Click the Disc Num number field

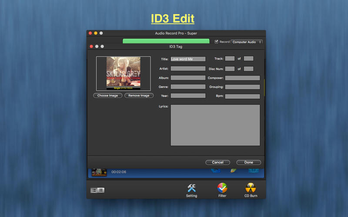tap(230, 69)
